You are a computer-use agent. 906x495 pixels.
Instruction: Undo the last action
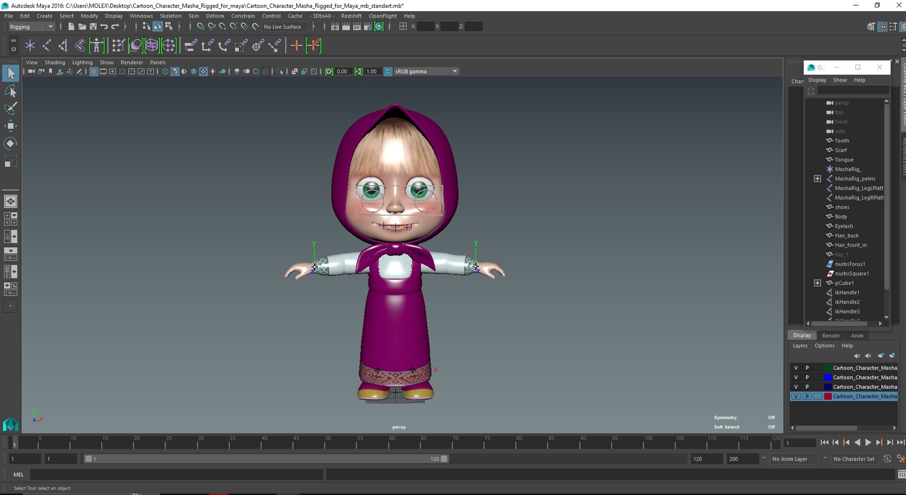coord(104,26)
